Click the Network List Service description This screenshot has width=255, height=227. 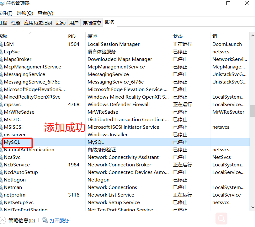111,195
